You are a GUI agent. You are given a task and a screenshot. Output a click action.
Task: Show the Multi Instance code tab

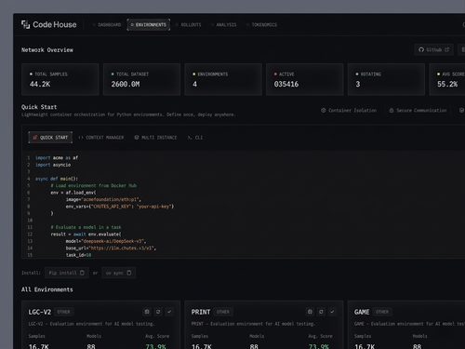[155, 138]
